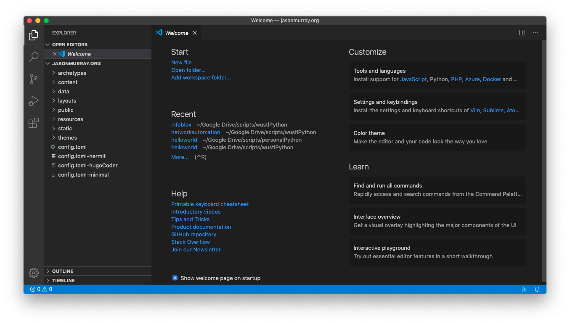
Task: Open the editor More Actions ellipsis
Action: pyautogui.click(x=536, y=33)
